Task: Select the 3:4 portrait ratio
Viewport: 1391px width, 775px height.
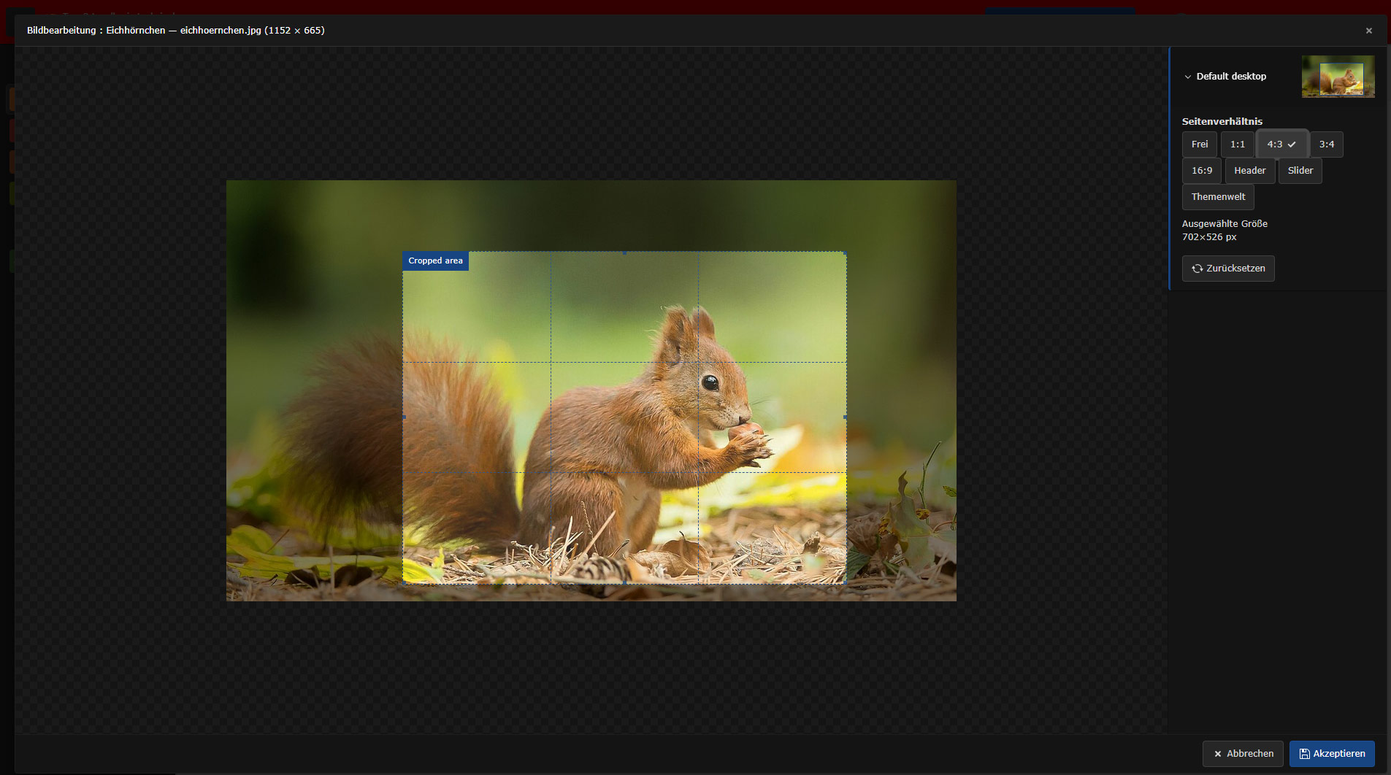Action: (x=1327, y=144)
